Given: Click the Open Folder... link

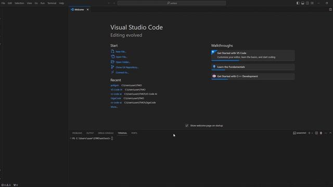Looking at the screenshot, I should click(x=123, y=62).
